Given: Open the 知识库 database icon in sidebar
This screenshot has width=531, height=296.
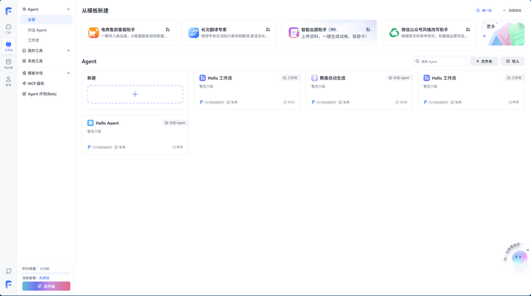Looking at the screenshot, I should pos(9,63).
